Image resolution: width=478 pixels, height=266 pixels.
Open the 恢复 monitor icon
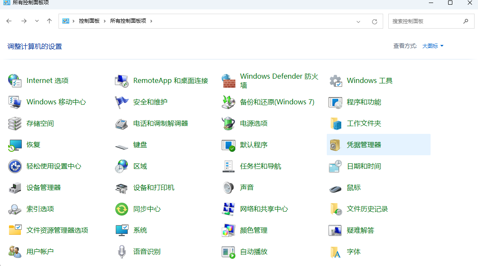click(x=15, y=145)
